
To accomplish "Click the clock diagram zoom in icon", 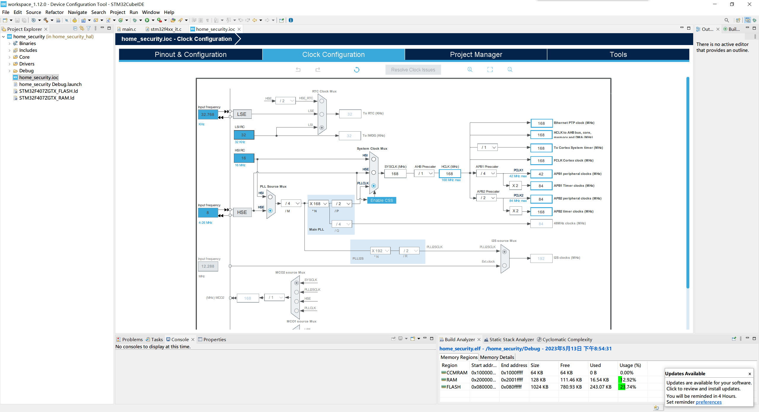I will click(x=470, y=69).
